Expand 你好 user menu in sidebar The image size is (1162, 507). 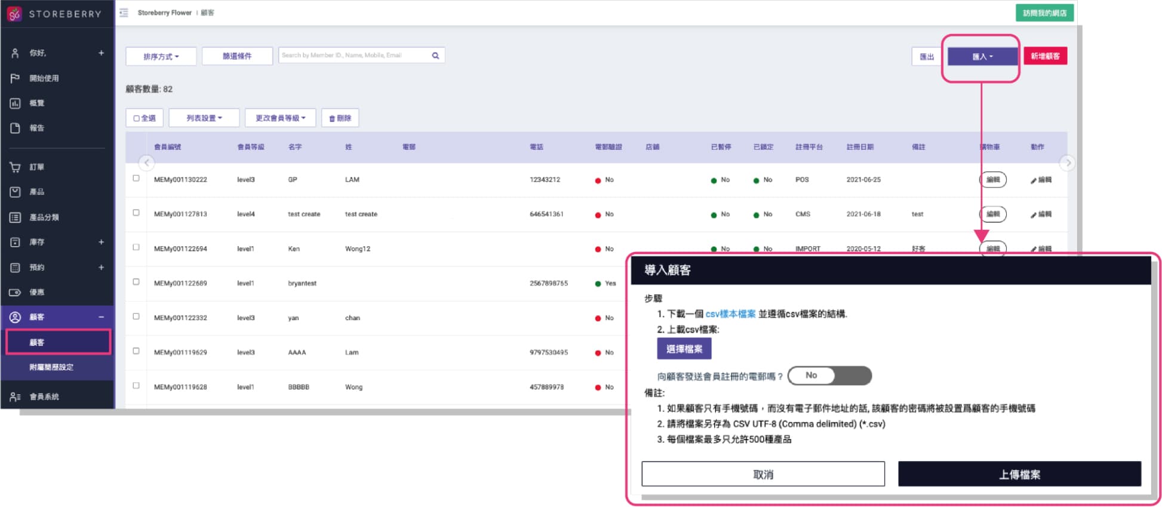pos(102,53)
